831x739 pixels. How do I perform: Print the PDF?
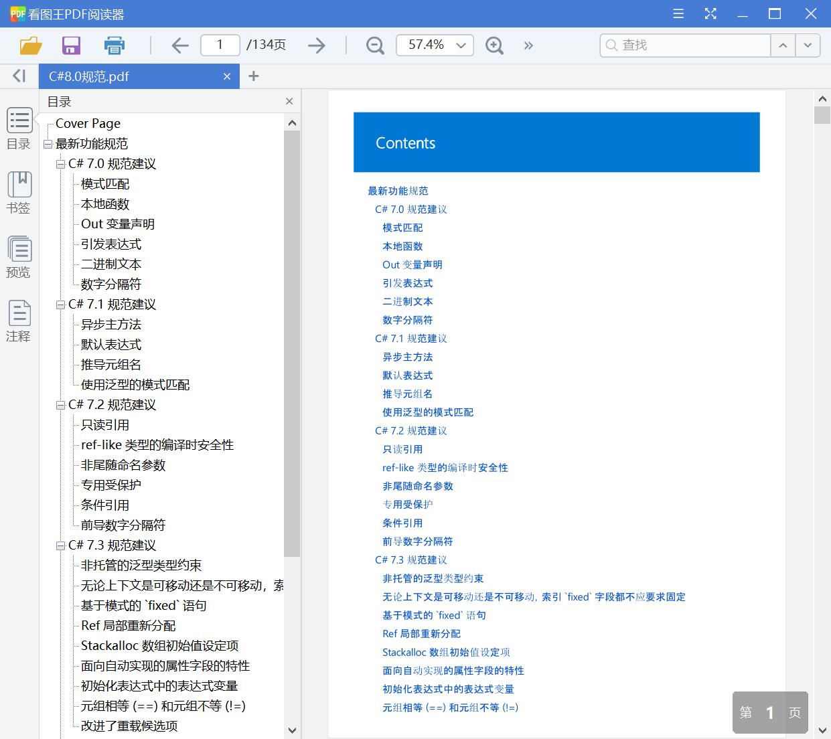click(114, 45)
